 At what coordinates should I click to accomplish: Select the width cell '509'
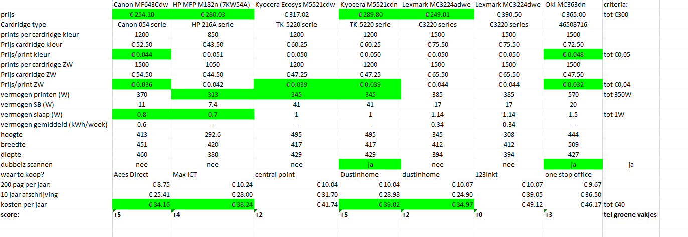tap(573, 145)
